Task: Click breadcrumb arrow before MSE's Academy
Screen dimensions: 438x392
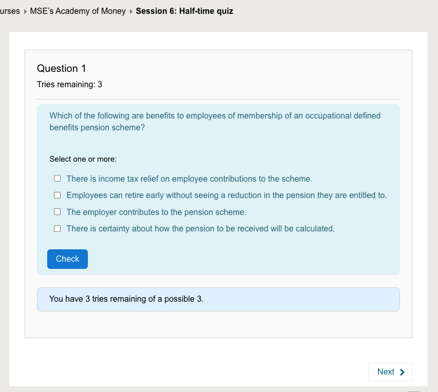Action: (x=25, y=11)
